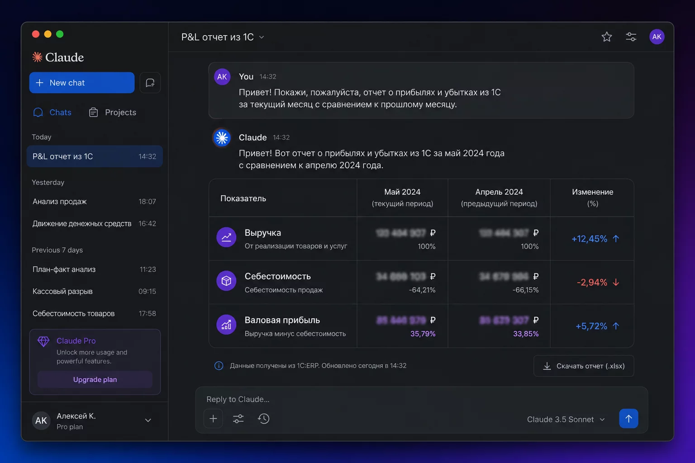Click the AK avatar on the You message
The image size is (695, 463).
222,77
